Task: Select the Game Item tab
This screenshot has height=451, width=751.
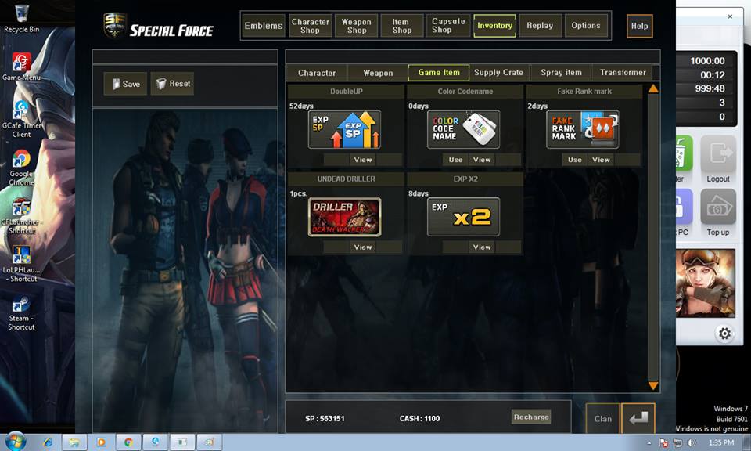Action: click(x=439, y=72)
